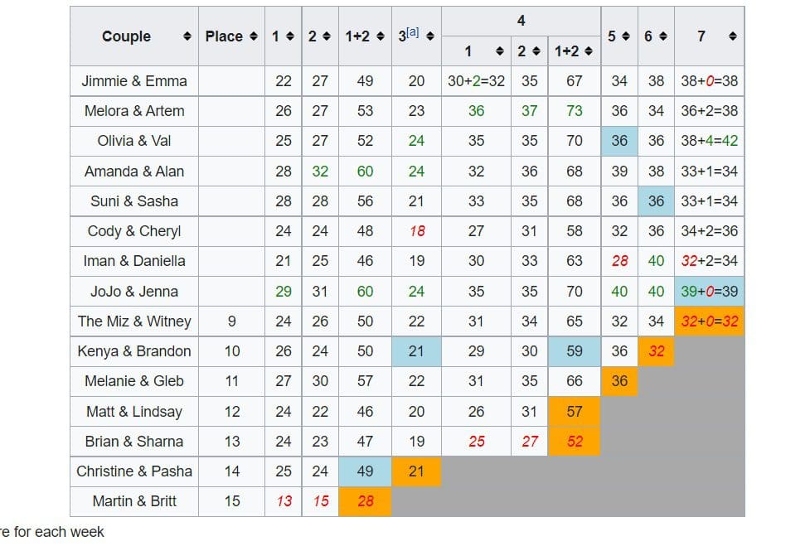Select the Jimmie & Emma couple cell
The width and height of the screenshot is (810, 546).
(x=134, y=81)
